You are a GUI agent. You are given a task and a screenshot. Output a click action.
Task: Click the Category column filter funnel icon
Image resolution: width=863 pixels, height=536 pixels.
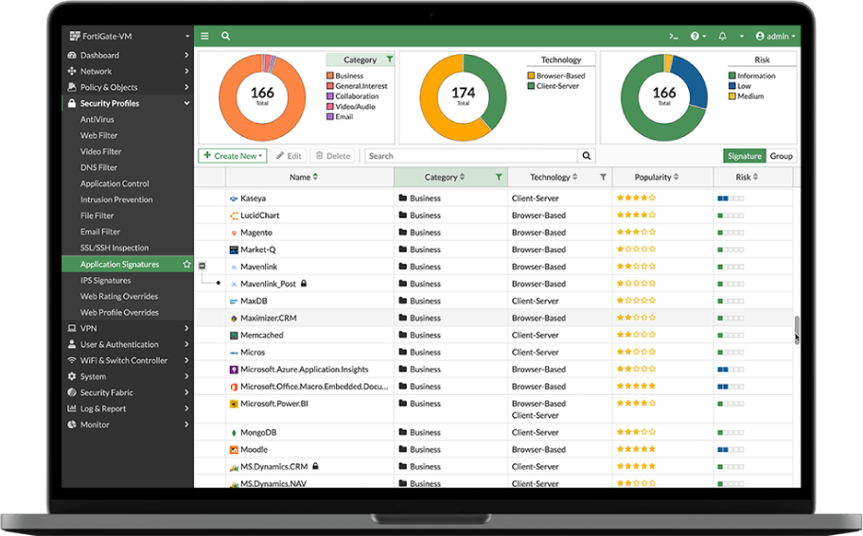499,177
